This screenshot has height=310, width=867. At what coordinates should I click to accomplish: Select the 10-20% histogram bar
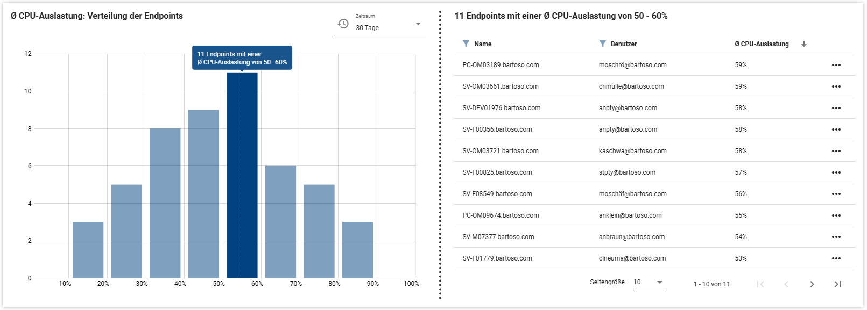[x=88, y=250]
